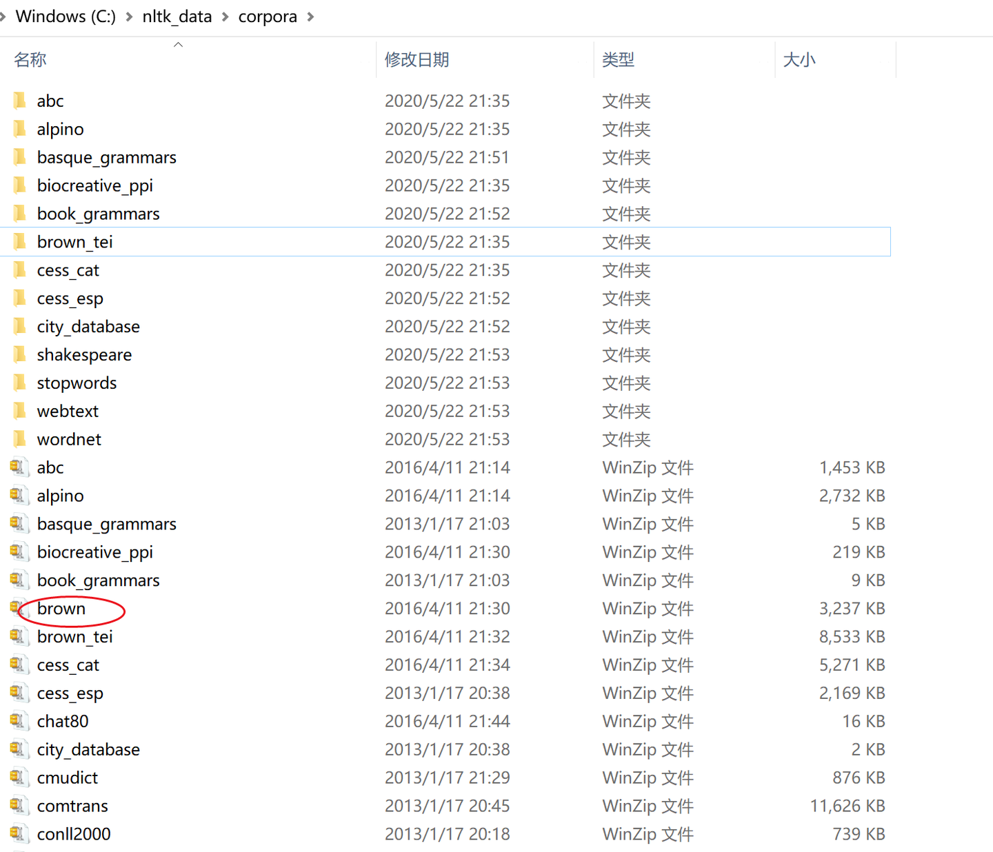Select the cmudict zip file icon
This screenshot has width=993, height=852.
click(19, 778)
